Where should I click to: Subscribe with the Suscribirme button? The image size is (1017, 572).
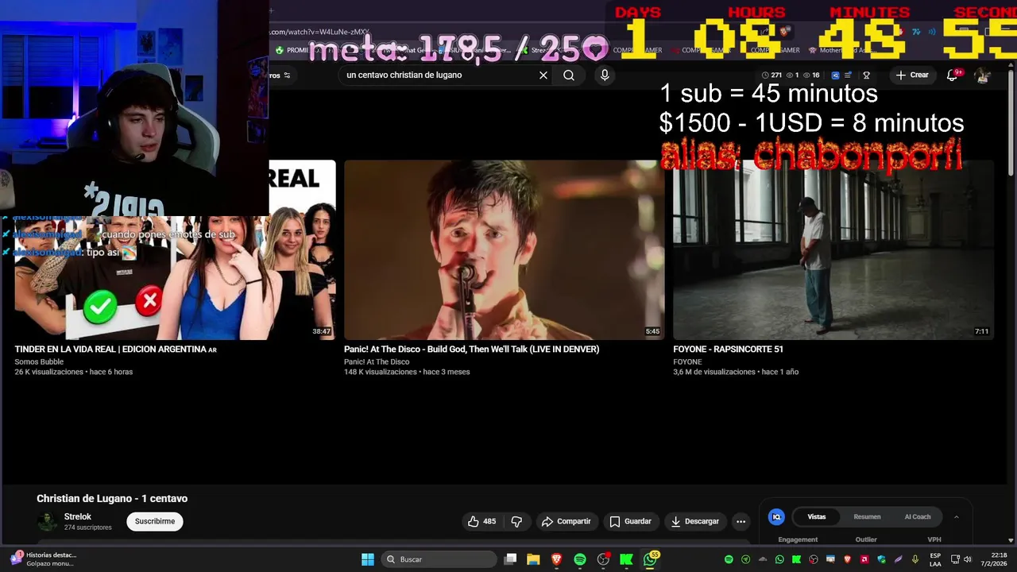154,521
